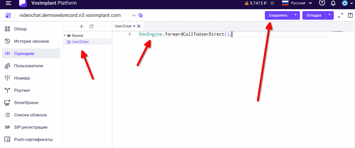Image resolution: width=355 pixels, height=148 pixels.
Task: Open the Отладка button dropdown arrow
Action: [x=329, y=15]
